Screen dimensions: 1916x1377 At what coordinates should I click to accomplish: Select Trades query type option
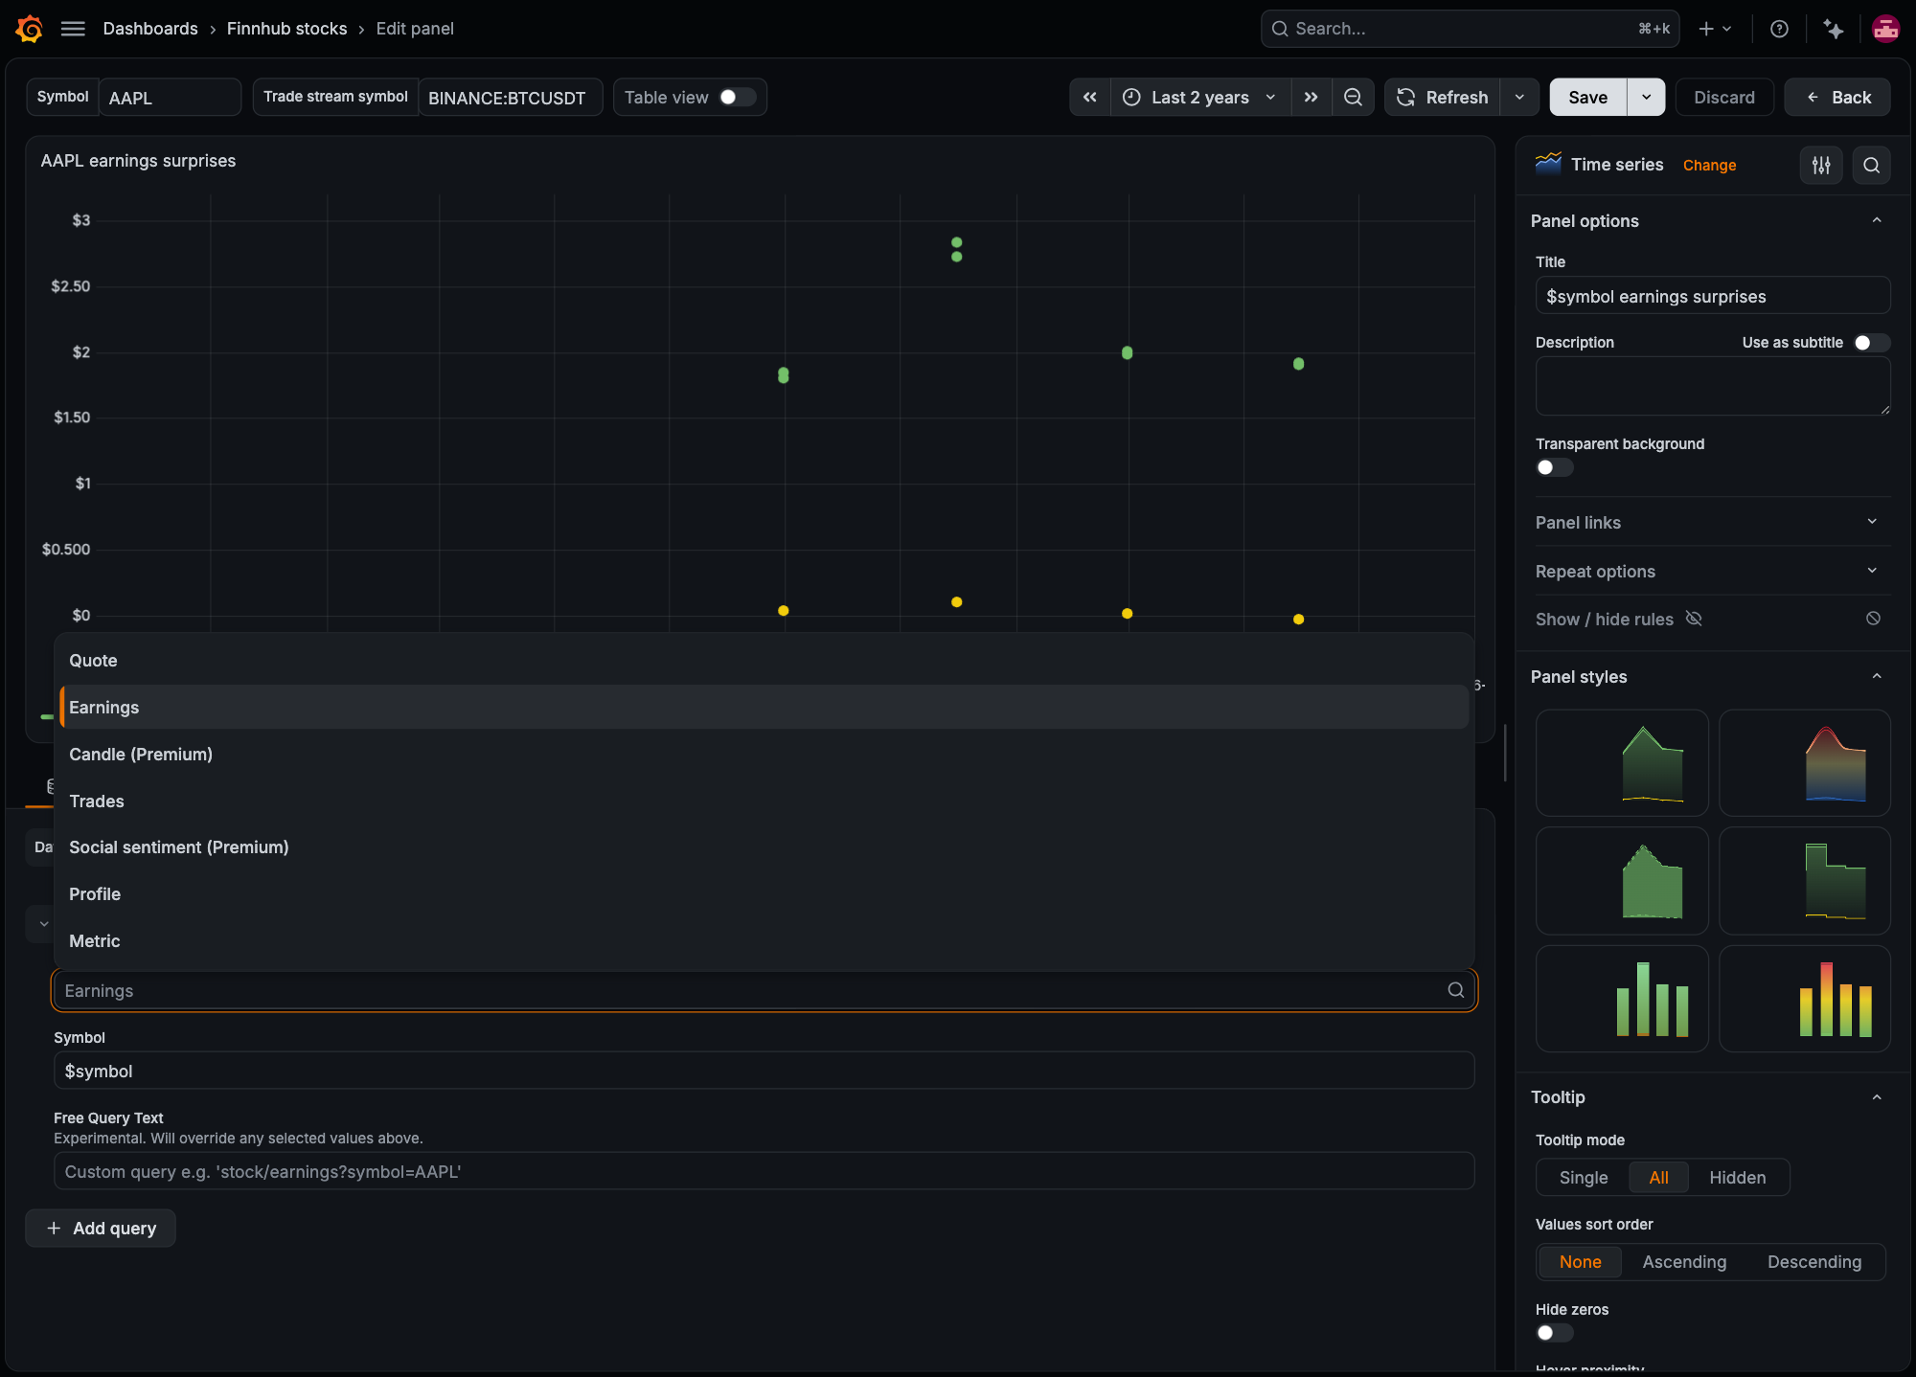(764, 801)
